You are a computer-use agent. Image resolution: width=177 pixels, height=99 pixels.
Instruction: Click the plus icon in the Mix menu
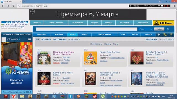pos(159,35)
